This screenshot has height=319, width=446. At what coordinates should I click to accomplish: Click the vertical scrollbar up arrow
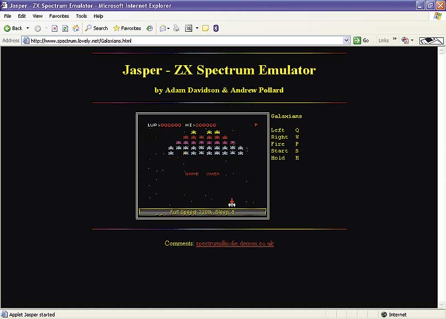point(442,51)
